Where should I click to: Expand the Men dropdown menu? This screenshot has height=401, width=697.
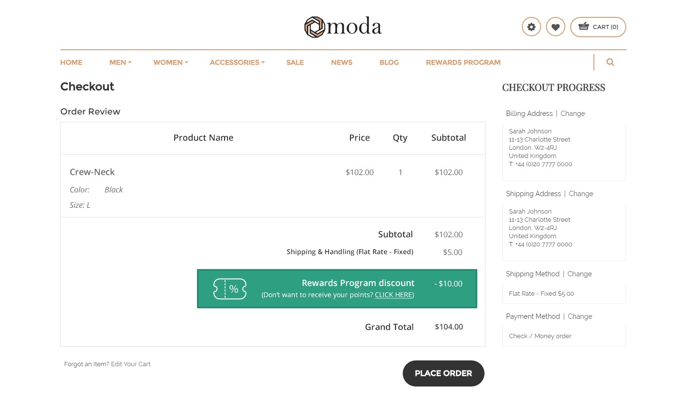[x=120, y=62]
